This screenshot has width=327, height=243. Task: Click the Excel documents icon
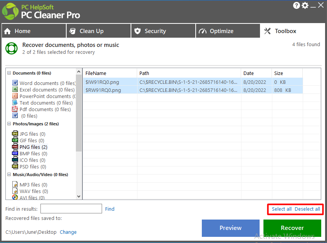pos(15,90)
